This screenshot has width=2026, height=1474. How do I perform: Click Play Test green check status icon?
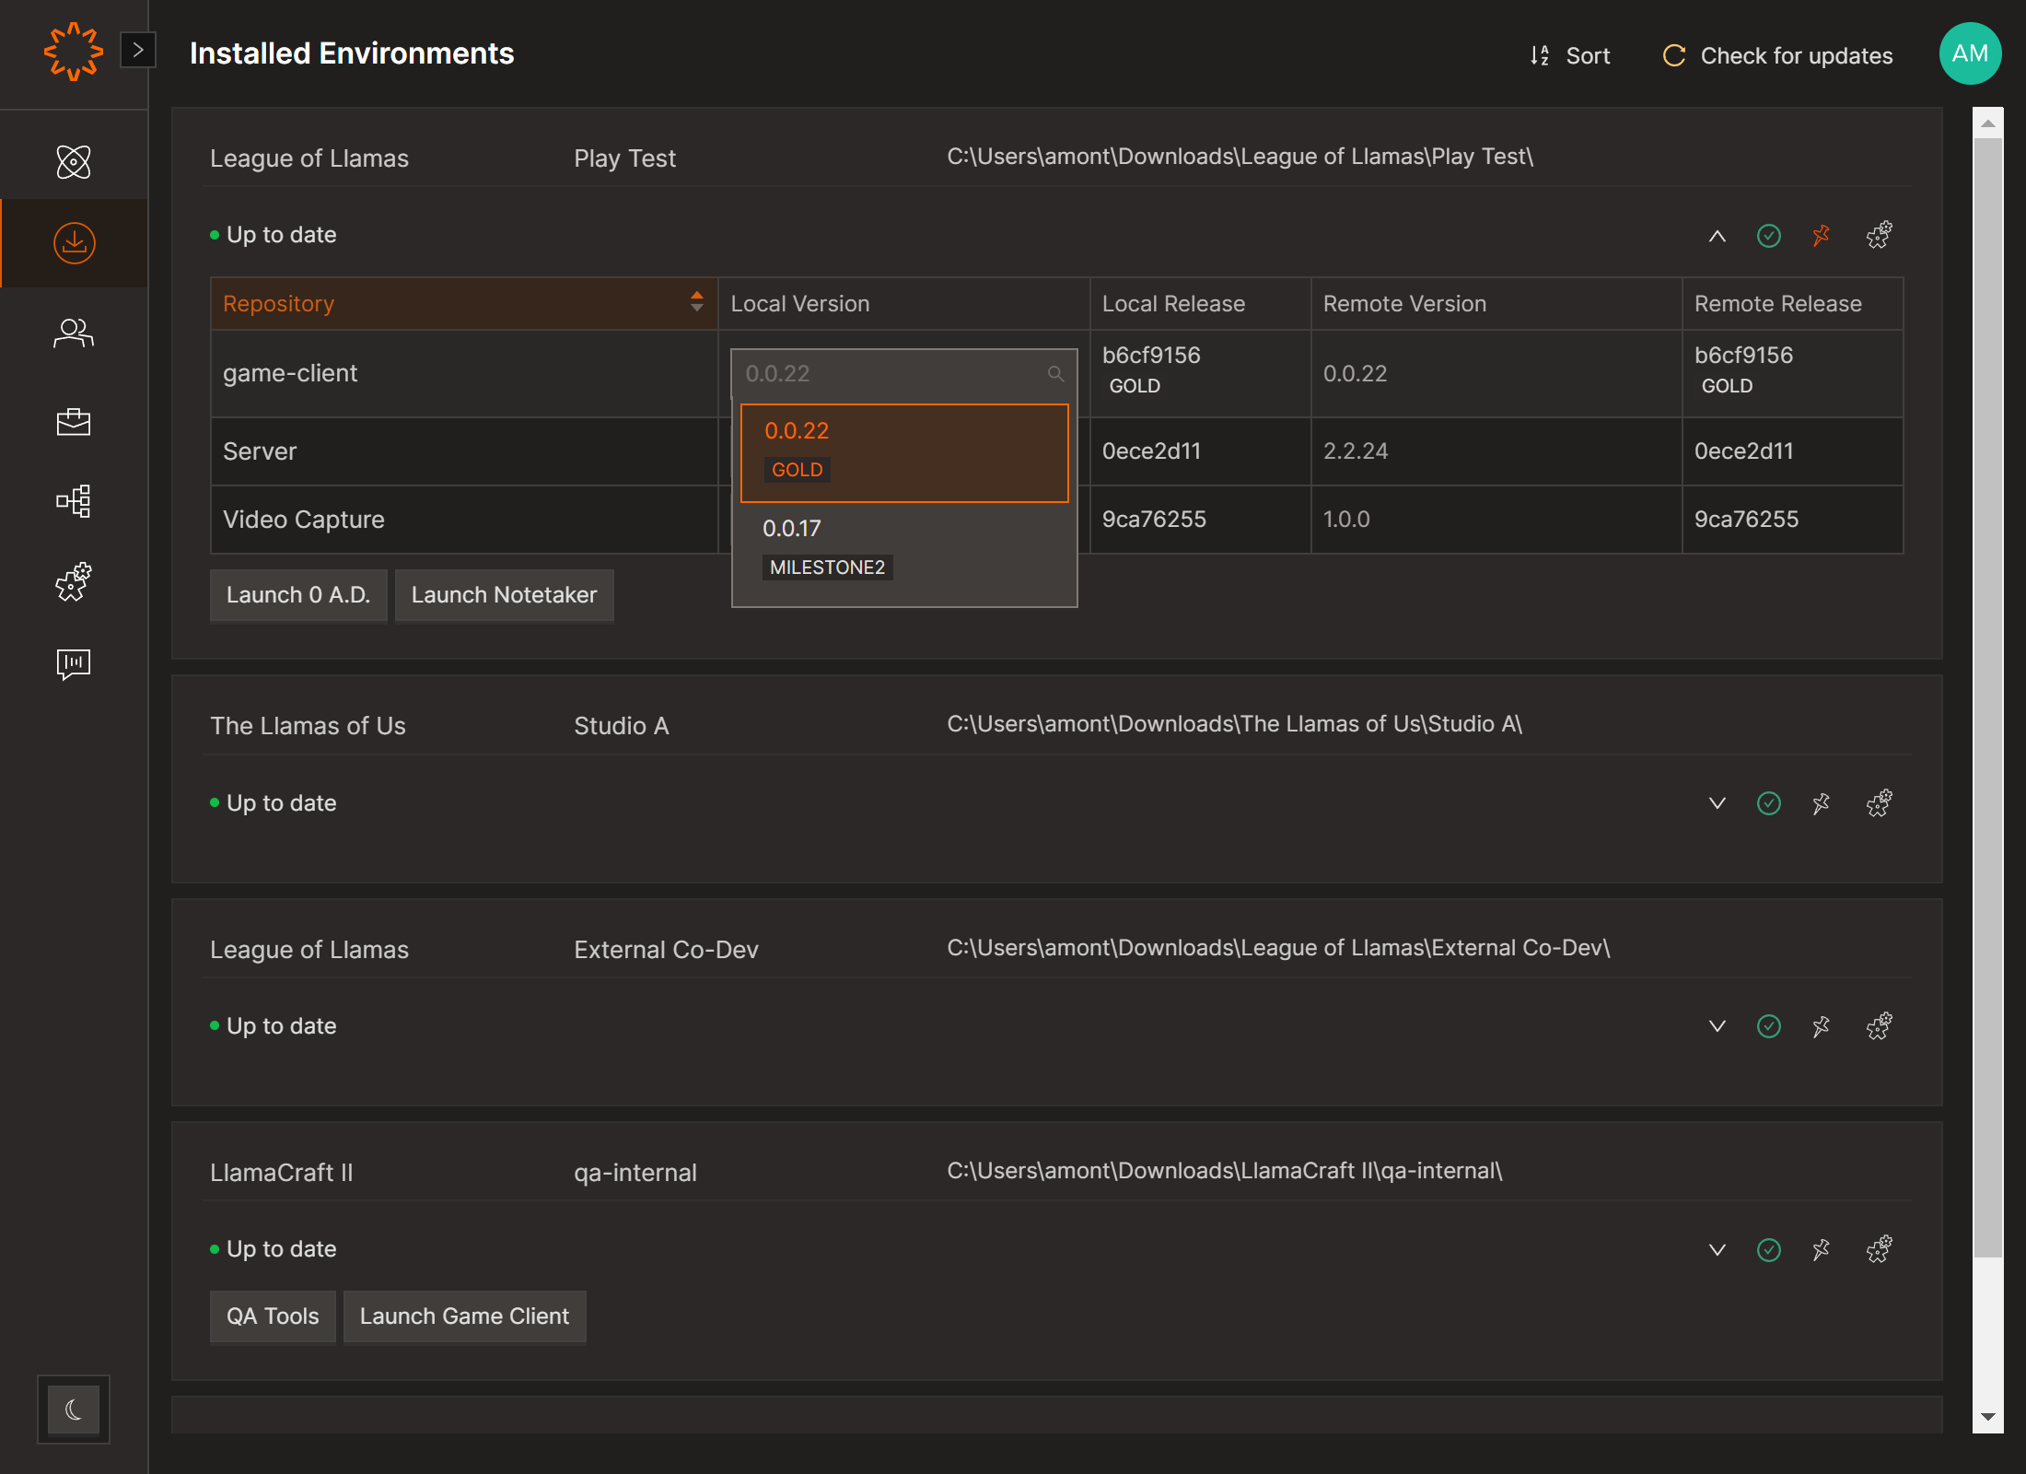[1769, 236]
